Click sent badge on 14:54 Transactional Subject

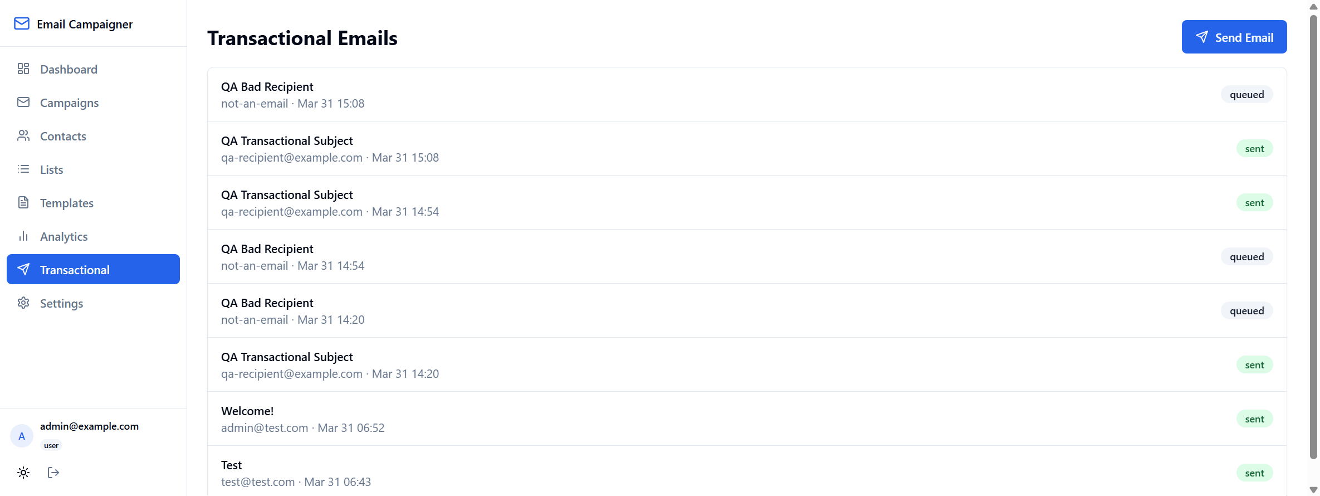coord(1255,202)
